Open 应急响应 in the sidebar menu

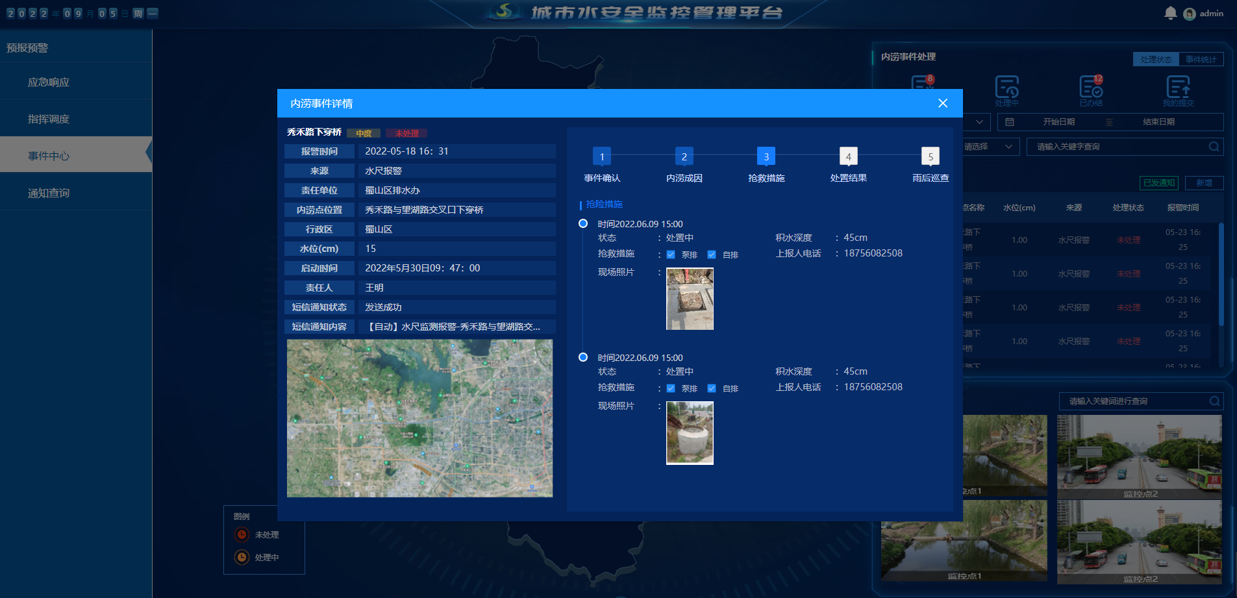point(49,82)
